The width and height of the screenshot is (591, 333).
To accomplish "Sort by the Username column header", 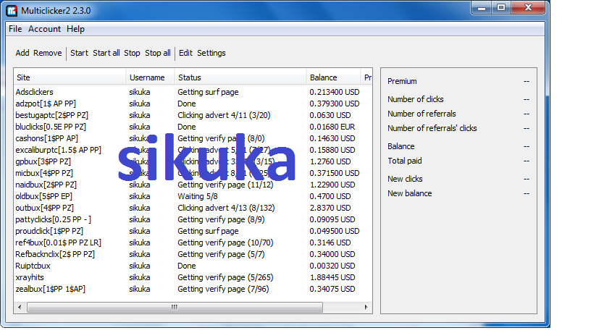I will (150, 77).
